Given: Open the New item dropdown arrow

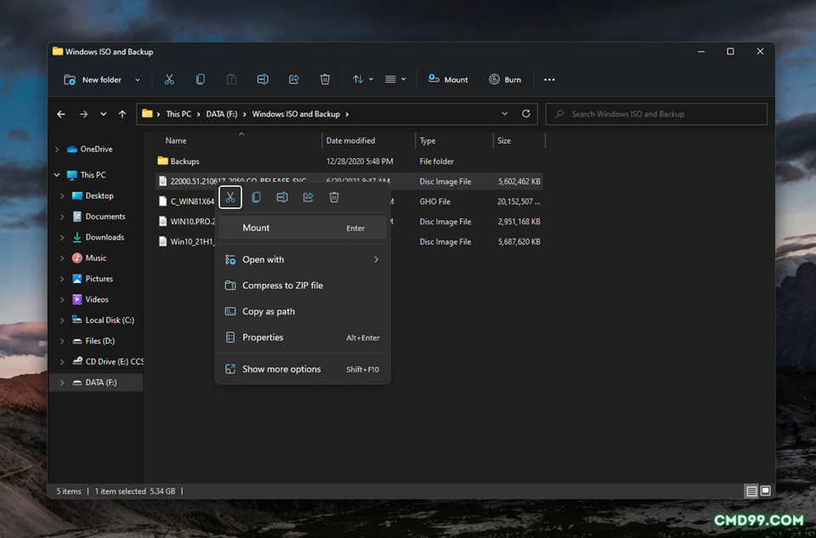Looking at the screenshot, I should 138,80.
